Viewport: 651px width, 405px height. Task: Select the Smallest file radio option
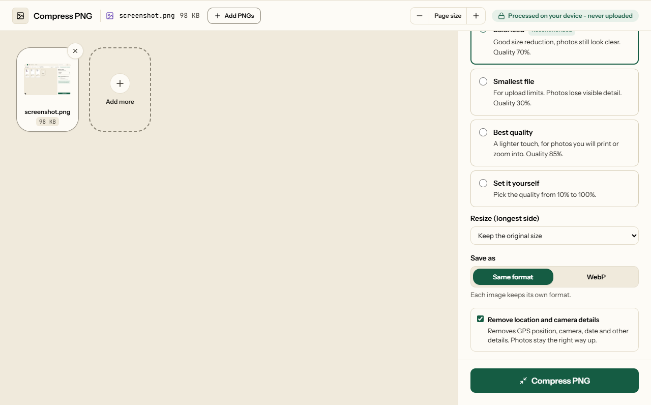(x=483, y=81)
